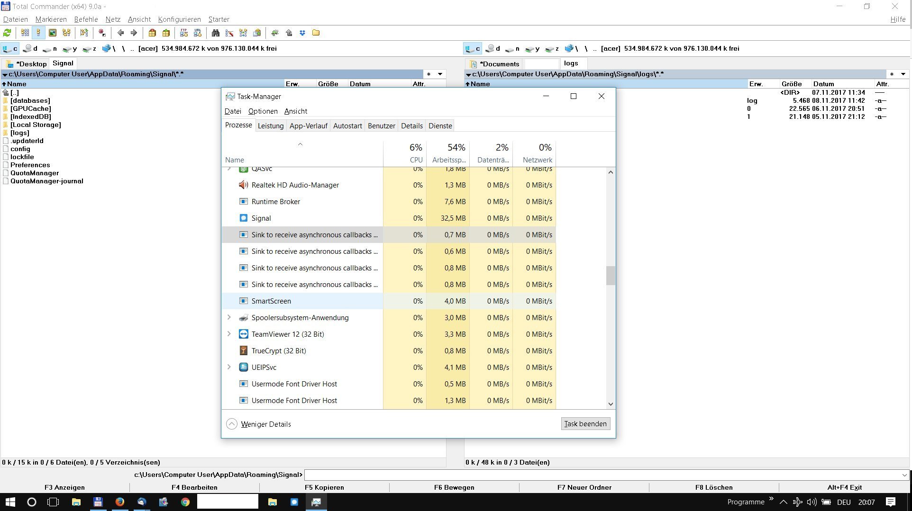Enable thumbnail view via picture icon

click(x=53, y=33)
